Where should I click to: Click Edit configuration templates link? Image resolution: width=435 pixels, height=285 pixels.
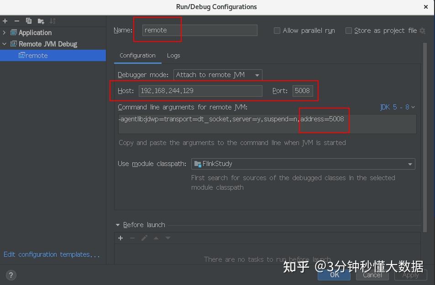(x=52, y=254)
